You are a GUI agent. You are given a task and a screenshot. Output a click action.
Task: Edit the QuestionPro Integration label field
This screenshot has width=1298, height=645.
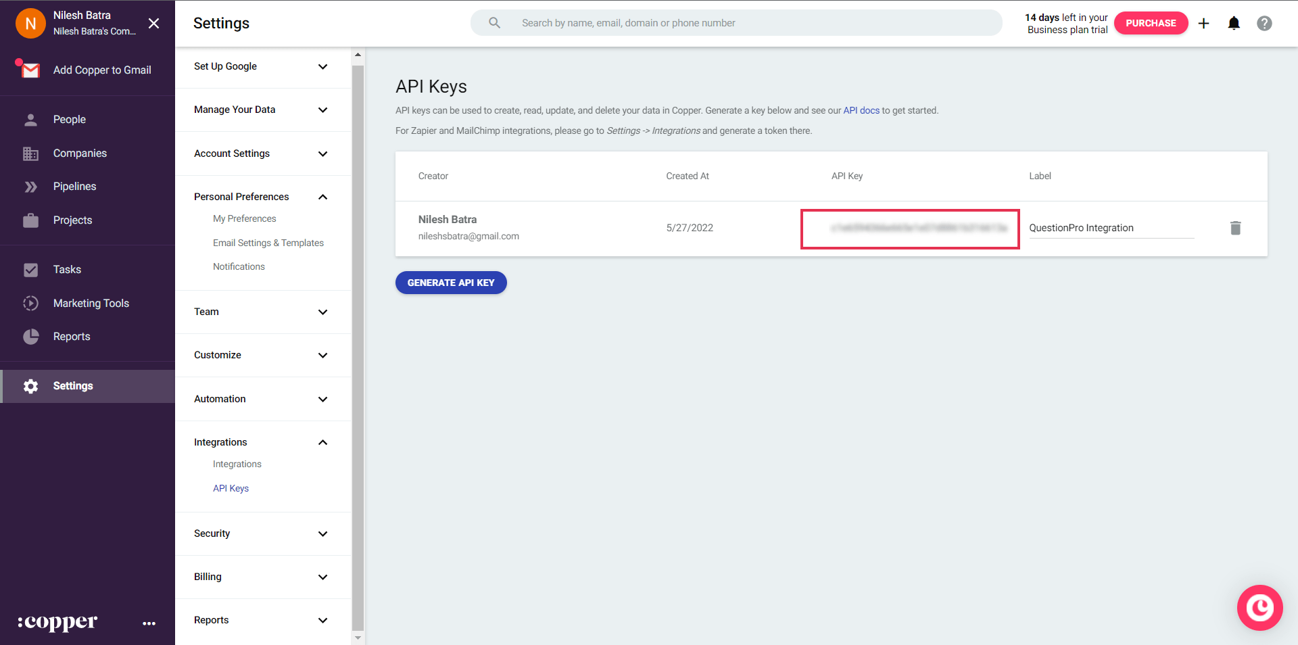[x=1111, y=228]
